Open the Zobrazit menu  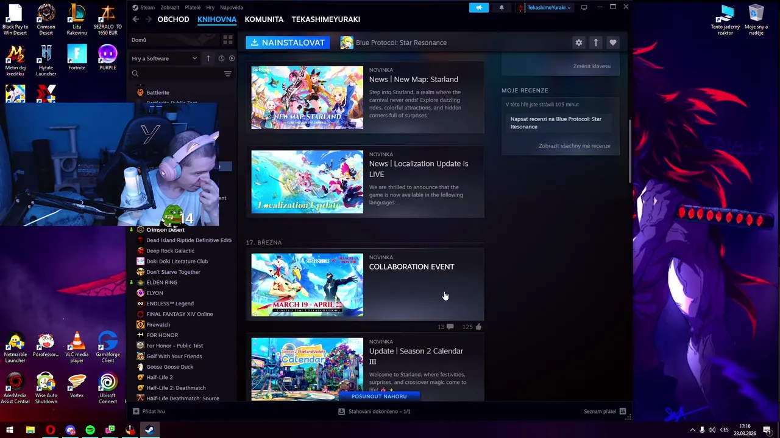pyautogui.click(x=169, y=7)
